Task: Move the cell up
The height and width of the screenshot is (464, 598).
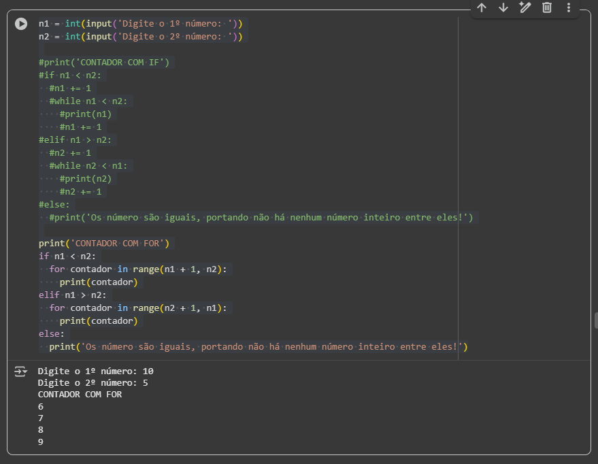Action: pyautogui.click(x=482, y=7)
